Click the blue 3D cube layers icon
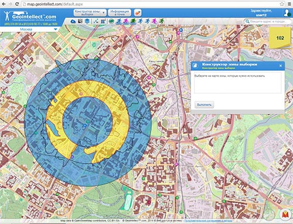 (87, 21)
